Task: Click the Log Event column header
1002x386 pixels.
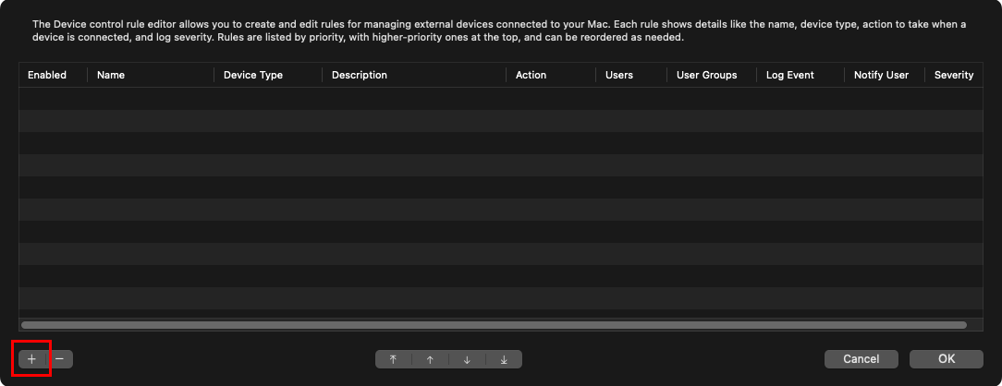Action: pos(790,75)
